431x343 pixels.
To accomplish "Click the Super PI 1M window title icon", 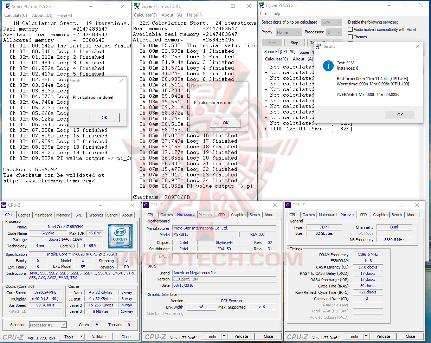I will 7,6.
